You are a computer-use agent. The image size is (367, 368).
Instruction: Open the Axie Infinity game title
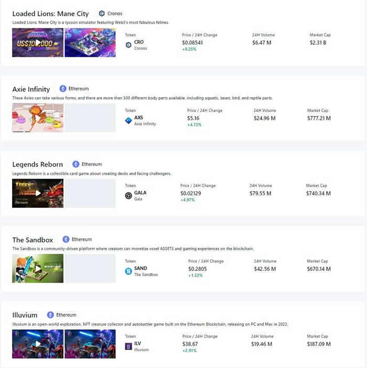point(31,89)
